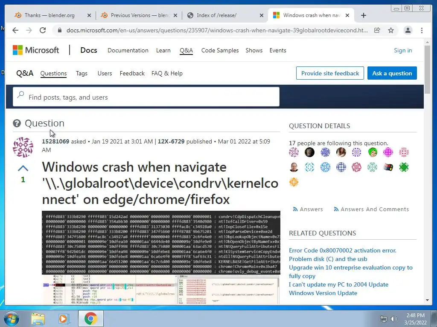Click the search magnifier icon

tap(20, 95)
